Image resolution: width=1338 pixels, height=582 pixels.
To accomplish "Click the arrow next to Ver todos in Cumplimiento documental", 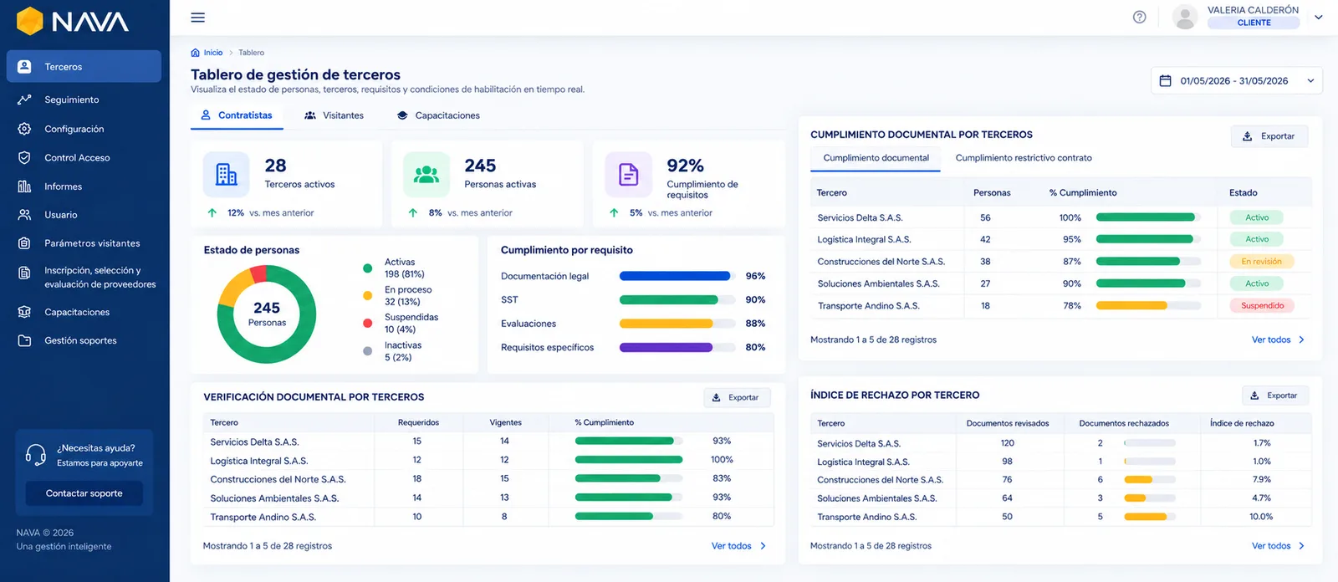I will [1301, 339].
